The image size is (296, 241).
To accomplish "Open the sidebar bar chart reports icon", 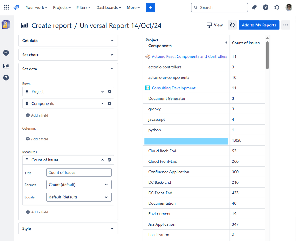I will 6,66.
